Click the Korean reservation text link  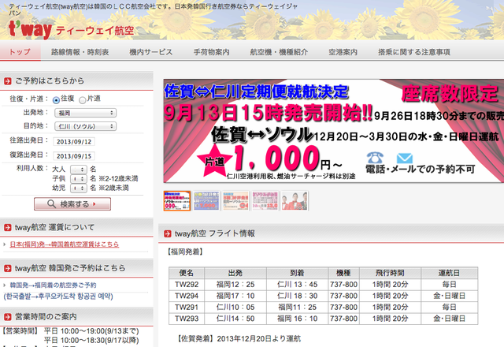[58, 297]
